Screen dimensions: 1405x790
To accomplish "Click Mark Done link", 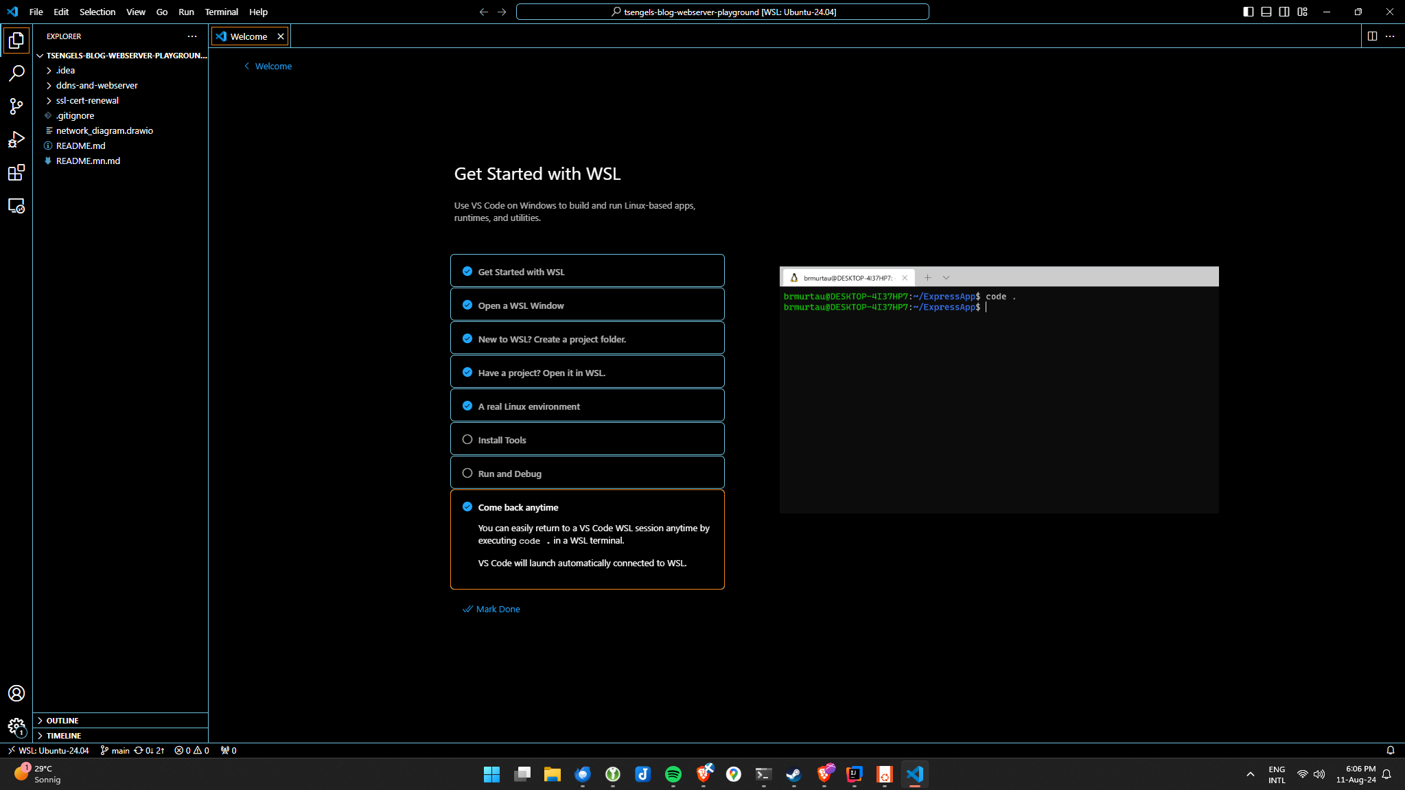I will tap(491, 609).
